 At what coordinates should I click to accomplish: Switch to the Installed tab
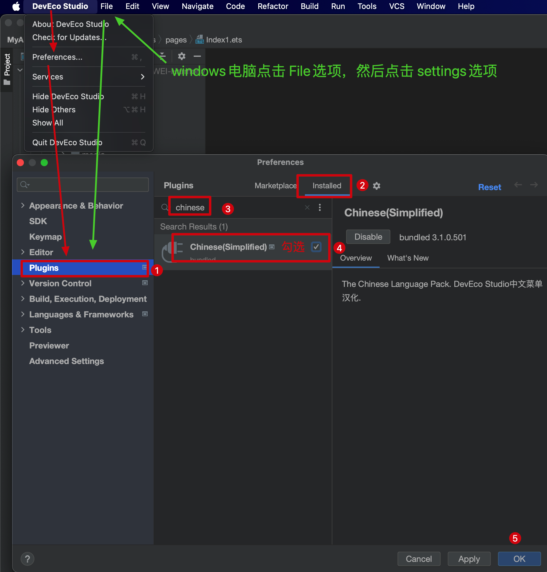point(327,186)
